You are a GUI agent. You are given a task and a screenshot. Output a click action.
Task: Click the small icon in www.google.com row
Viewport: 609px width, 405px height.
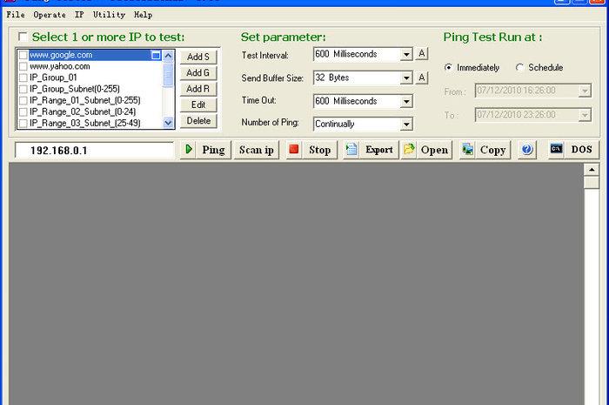click(x=156, y=55)
